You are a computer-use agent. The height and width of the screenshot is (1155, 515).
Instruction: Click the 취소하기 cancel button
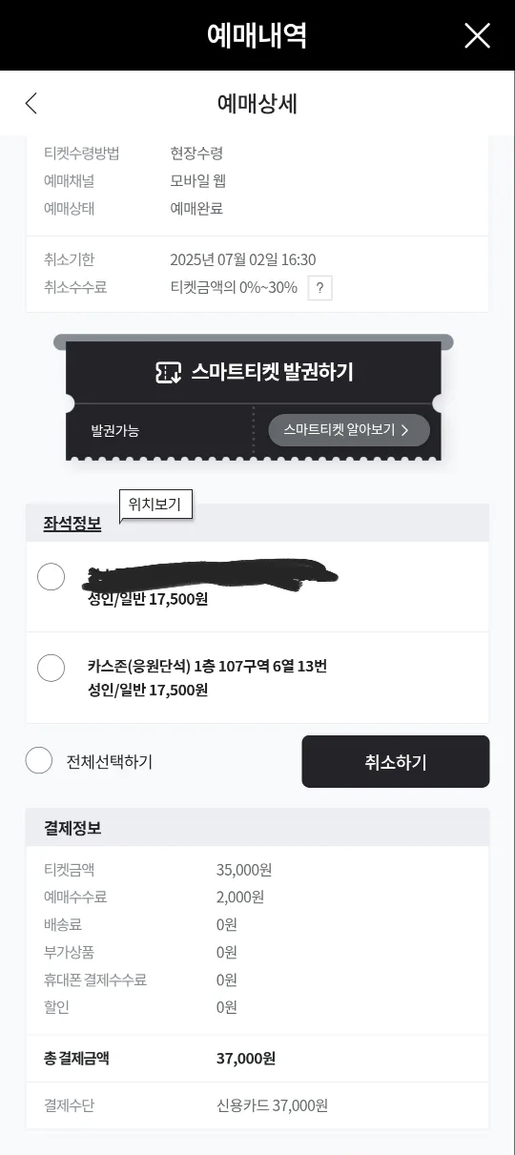tap(396, 761)
